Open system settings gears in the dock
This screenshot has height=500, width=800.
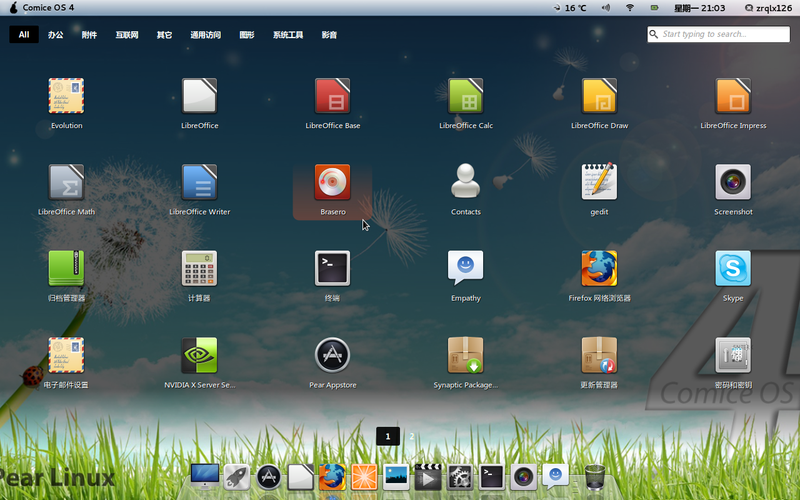[x=460, y=477]
